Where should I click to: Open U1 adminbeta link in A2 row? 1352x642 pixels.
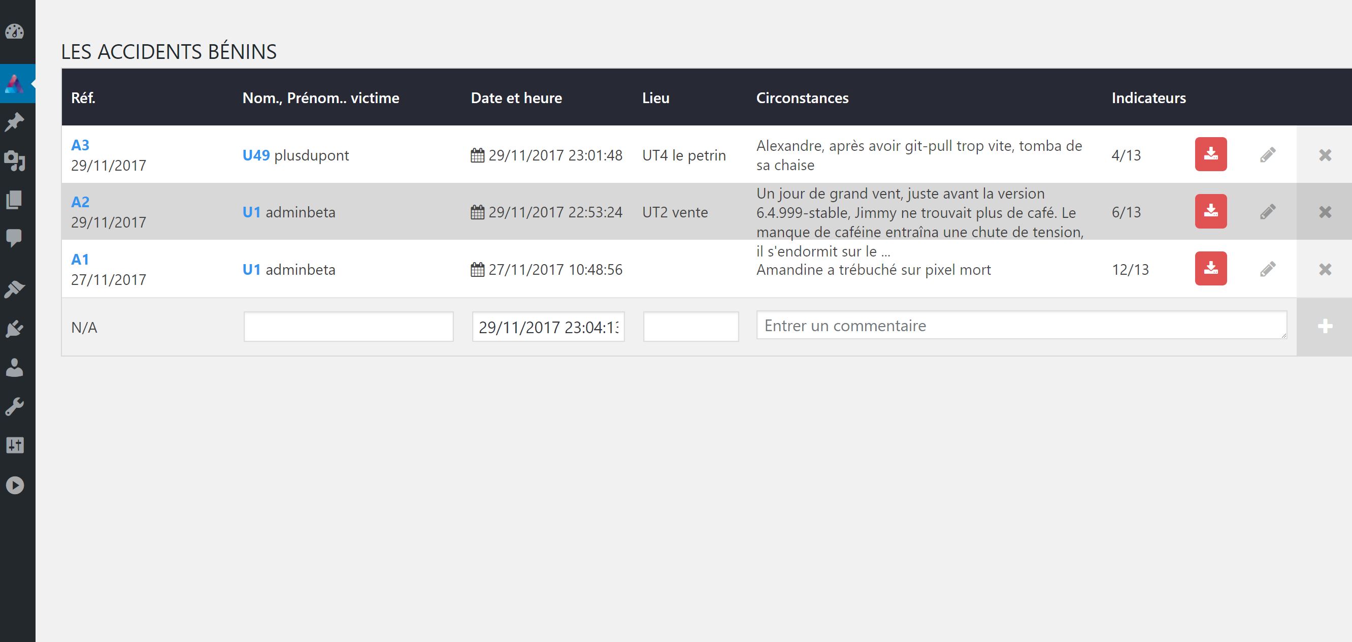(x=251, y=212)
